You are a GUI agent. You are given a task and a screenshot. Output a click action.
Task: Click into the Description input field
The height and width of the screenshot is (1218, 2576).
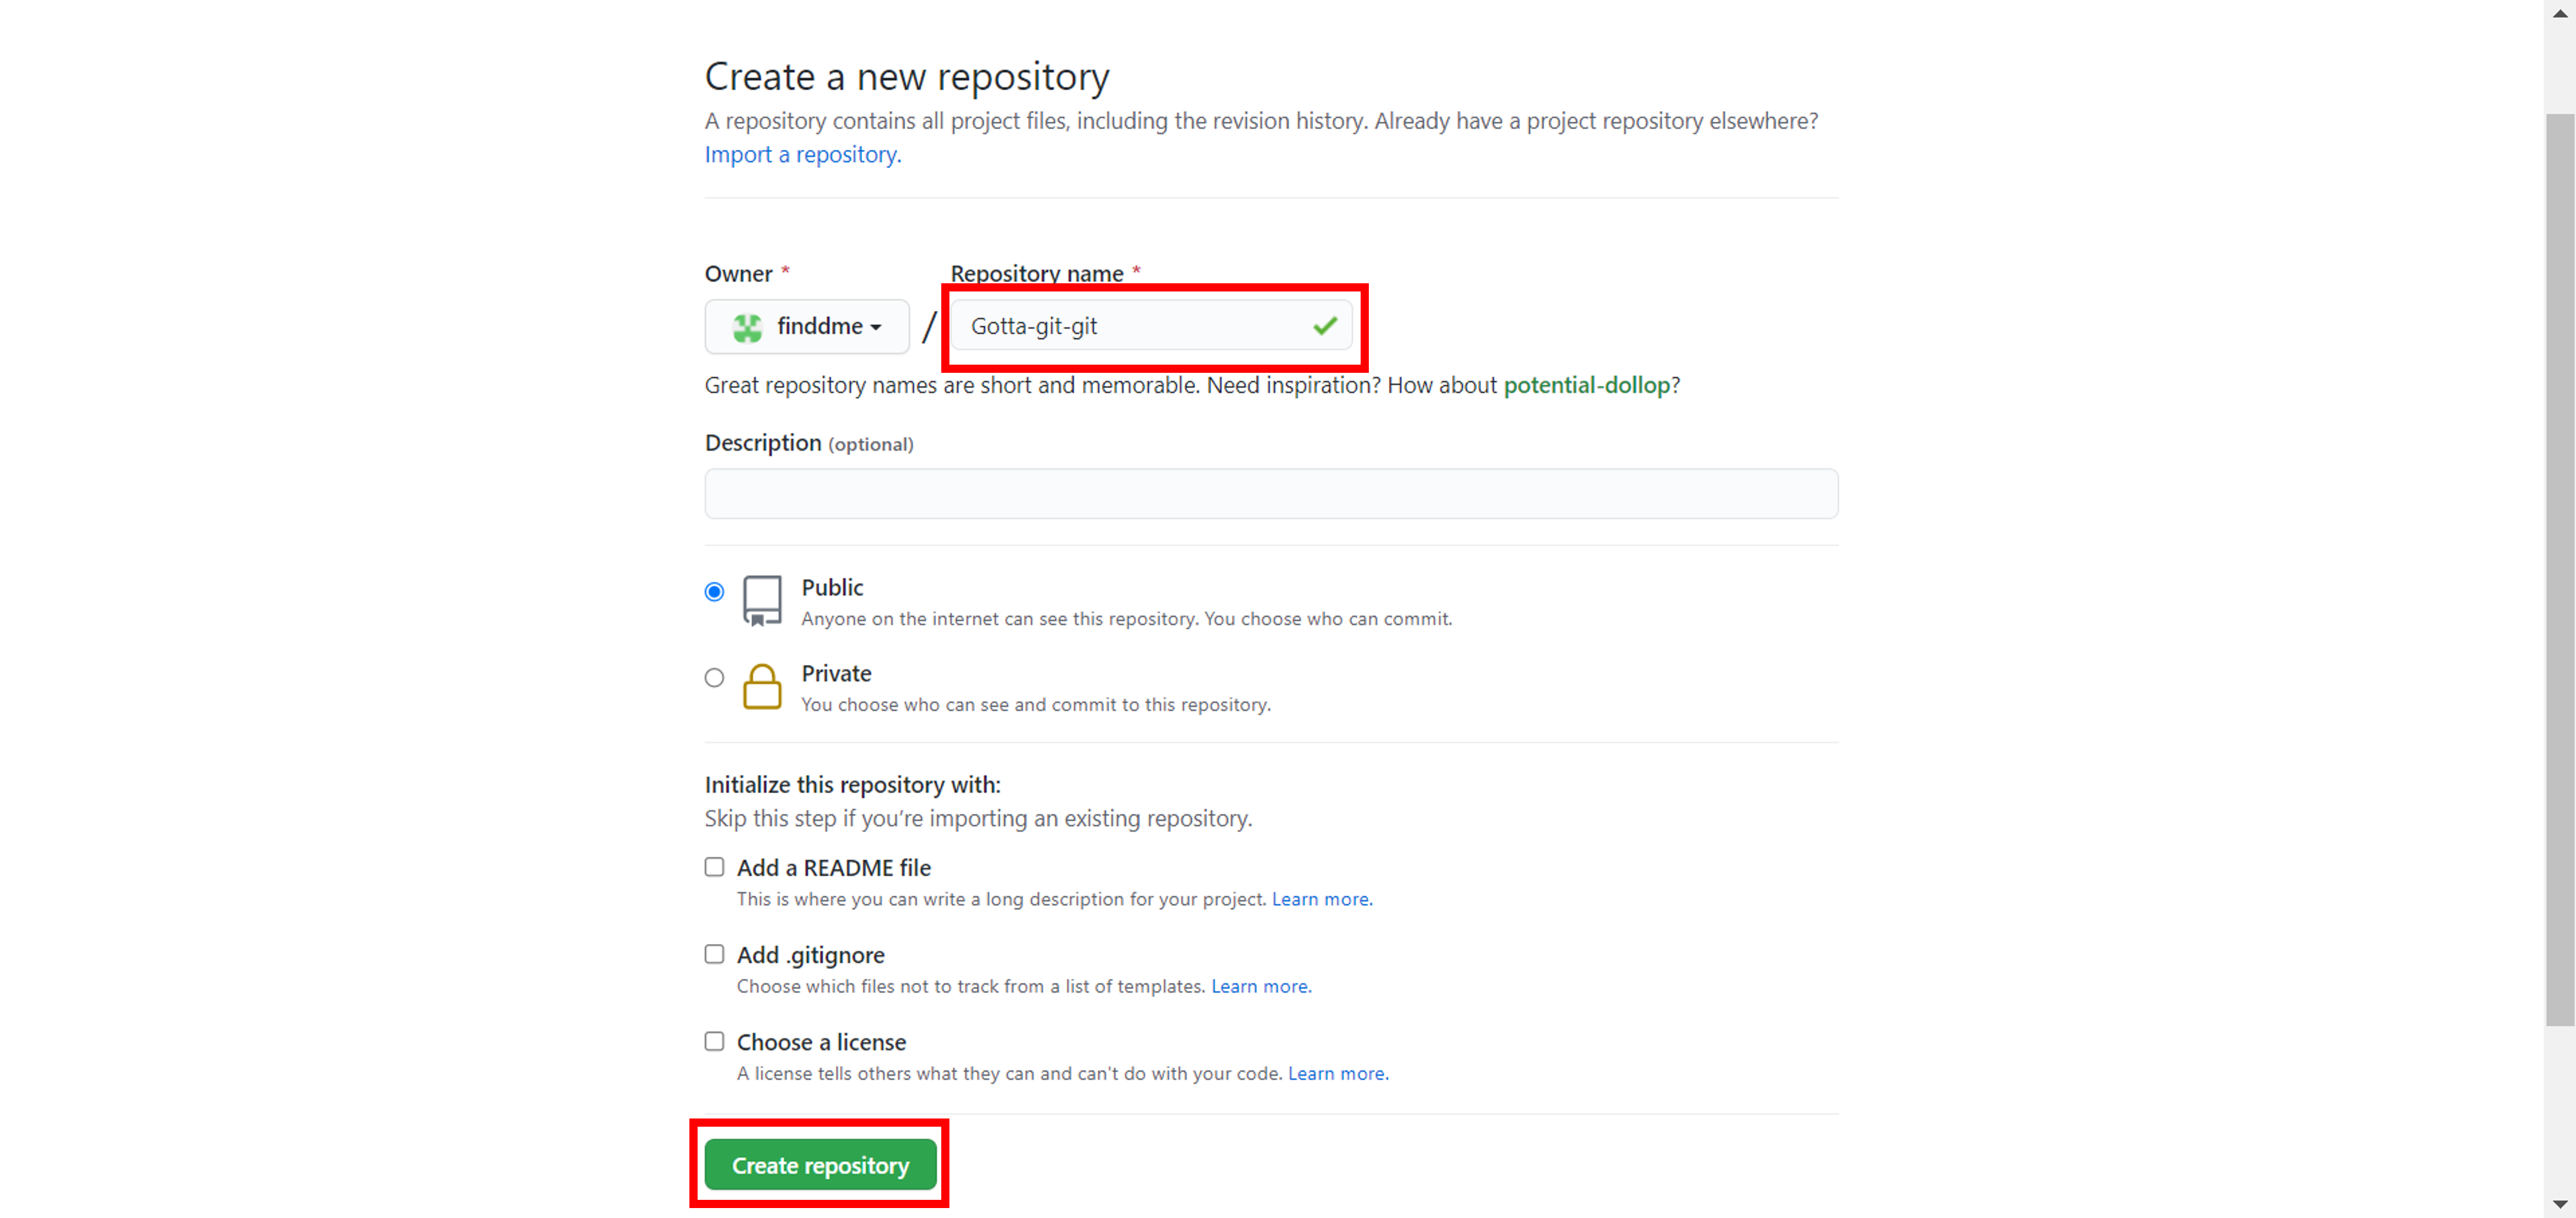1271,493
